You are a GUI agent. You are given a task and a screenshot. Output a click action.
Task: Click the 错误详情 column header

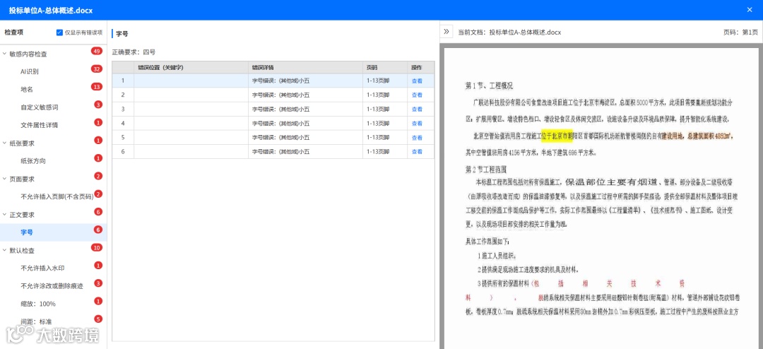click(306, 67)
